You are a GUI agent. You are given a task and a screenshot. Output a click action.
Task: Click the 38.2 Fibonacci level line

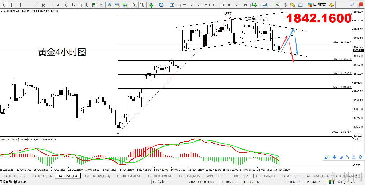pyautogui.click(x=215, y=60)
